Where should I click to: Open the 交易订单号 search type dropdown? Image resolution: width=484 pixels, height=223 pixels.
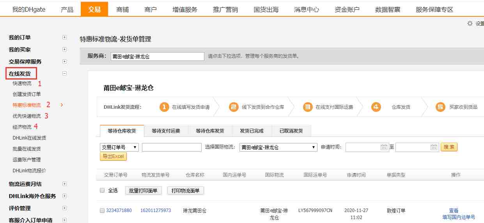click(119, 147)
